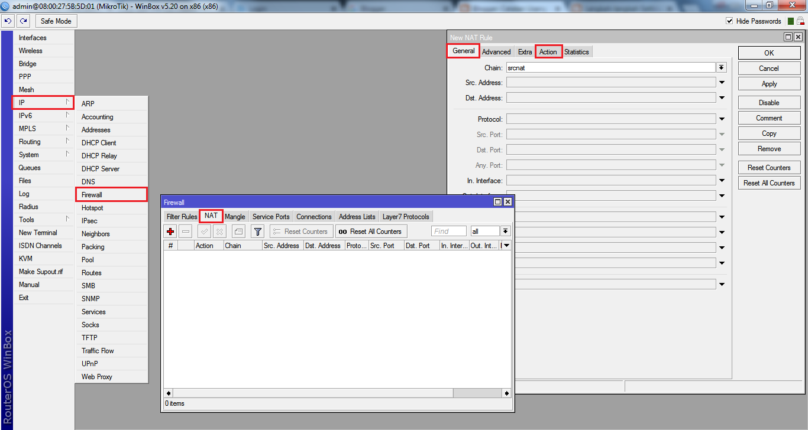The image size is (808, 430).
Task: Toggle Safe Mode
Action: coord(56,21)
